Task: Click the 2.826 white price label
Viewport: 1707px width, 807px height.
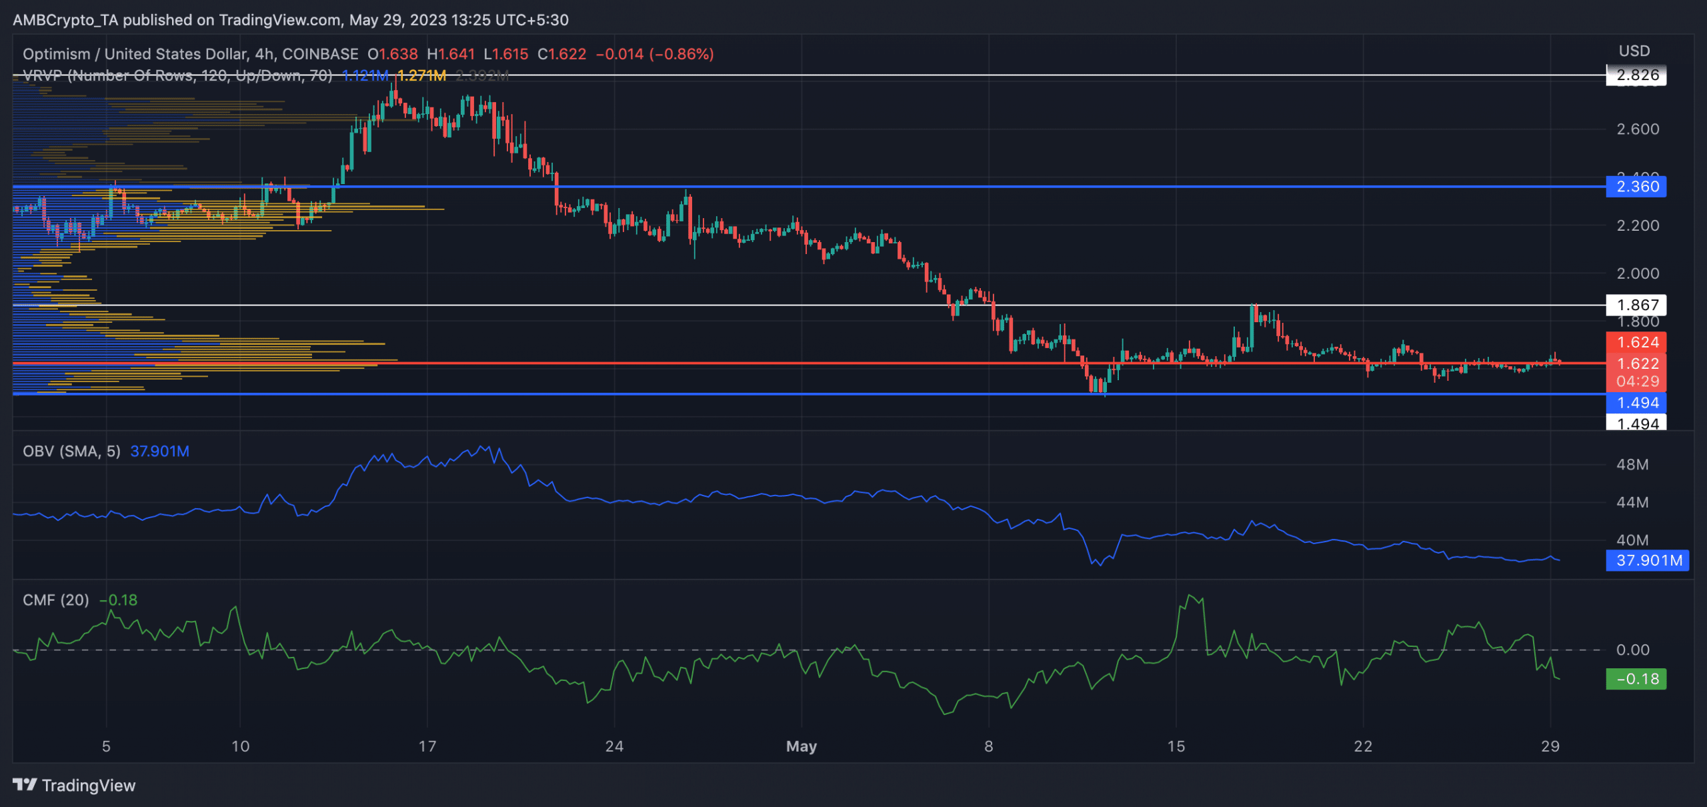Action: coord(1637,75)
